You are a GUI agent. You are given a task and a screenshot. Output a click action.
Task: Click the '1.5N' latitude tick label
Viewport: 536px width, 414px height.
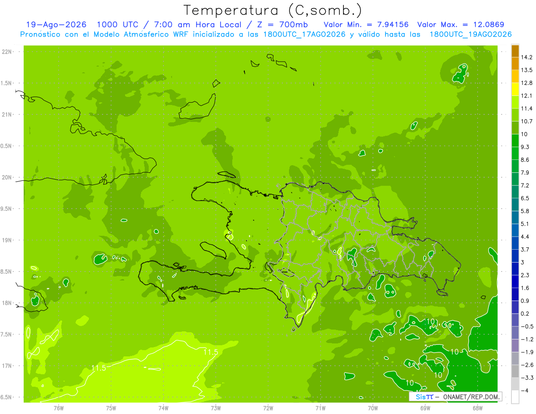7,83
